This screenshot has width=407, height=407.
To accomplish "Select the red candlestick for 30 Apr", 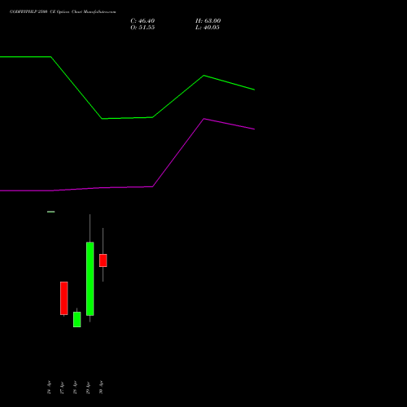I will tap(103, 260).
